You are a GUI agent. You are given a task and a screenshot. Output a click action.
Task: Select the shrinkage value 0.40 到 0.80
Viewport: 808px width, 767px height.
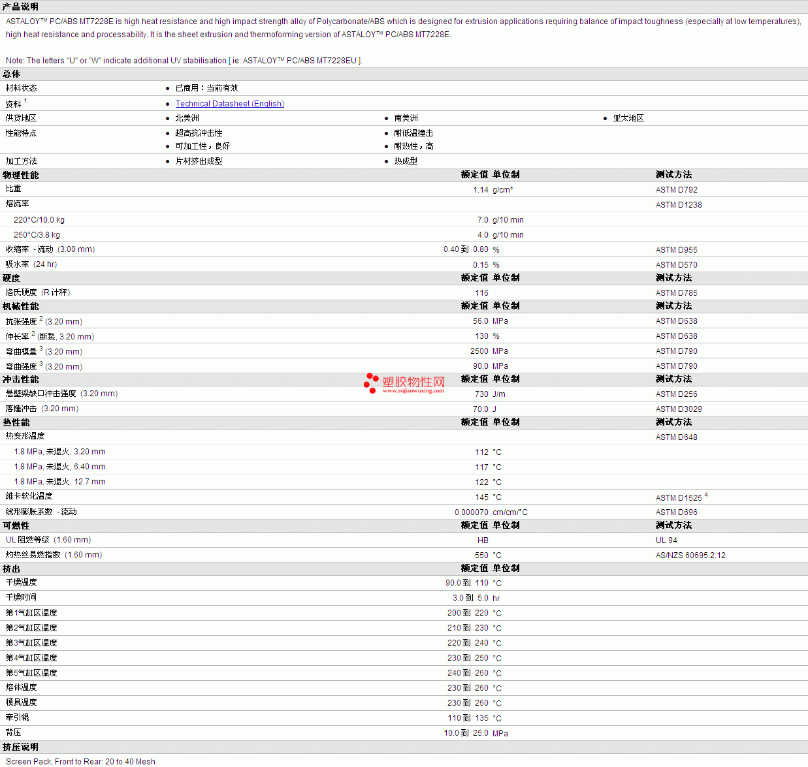click(x=466, y=249)
